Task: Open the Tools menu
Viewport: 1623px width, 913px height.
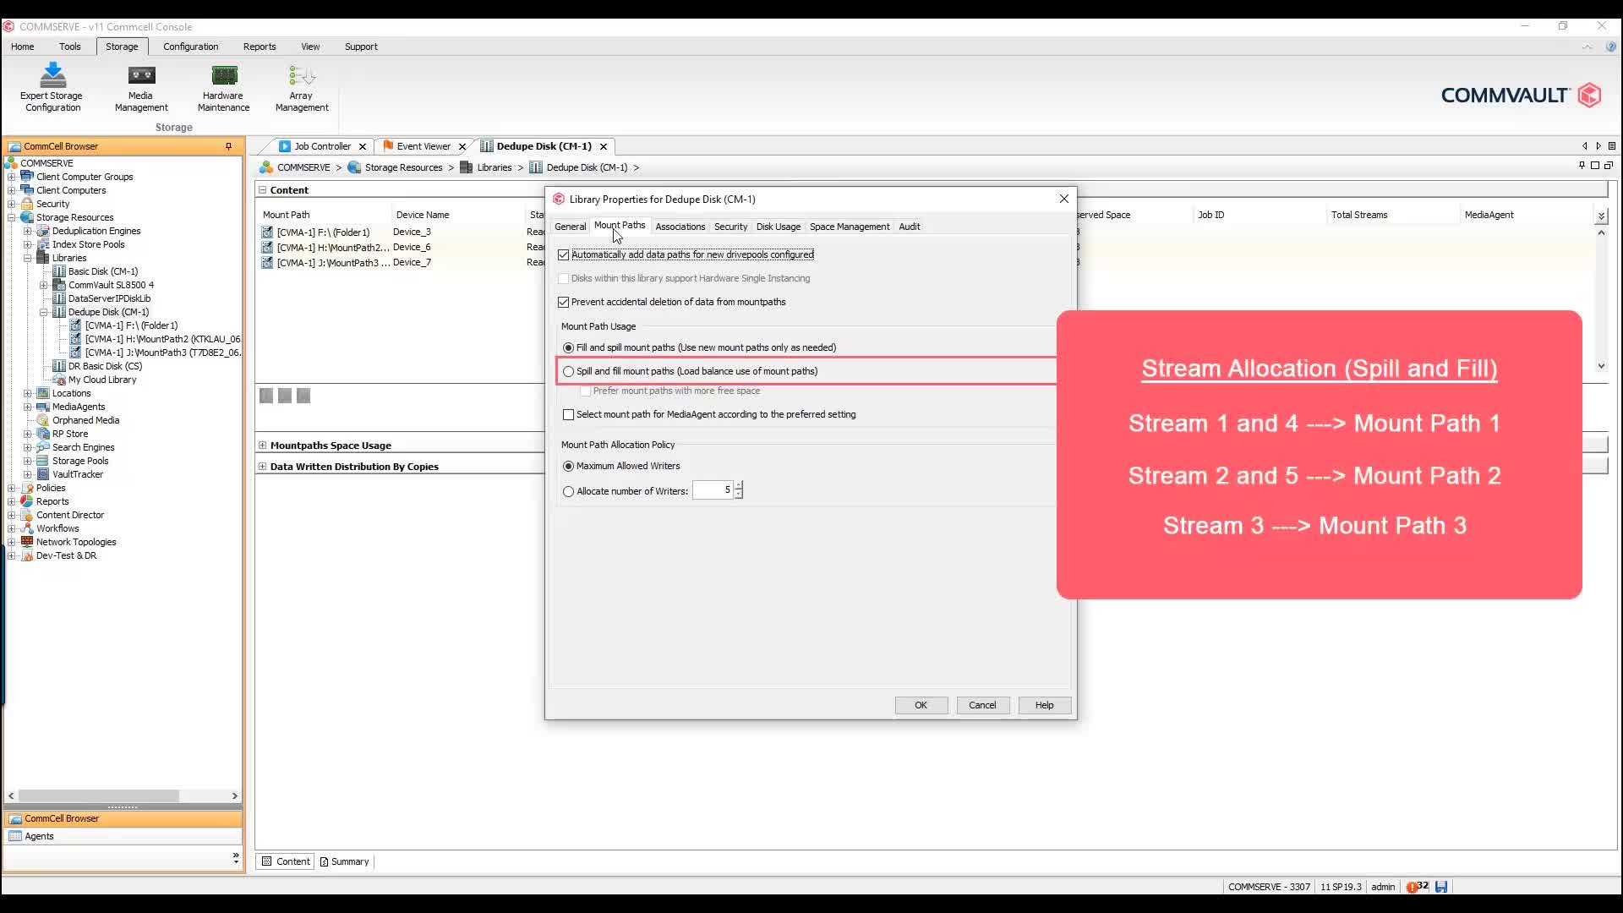Action: [70, 46]
